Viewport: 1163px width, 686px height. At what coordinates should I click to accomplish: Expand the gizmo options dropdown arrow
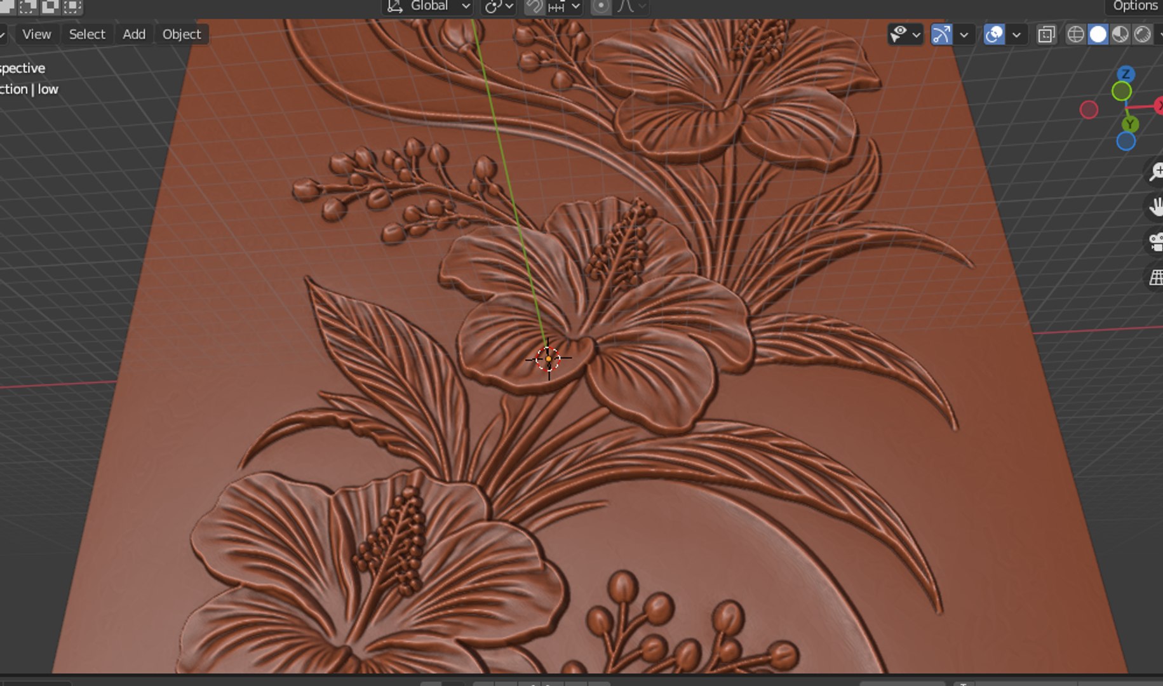964,34
